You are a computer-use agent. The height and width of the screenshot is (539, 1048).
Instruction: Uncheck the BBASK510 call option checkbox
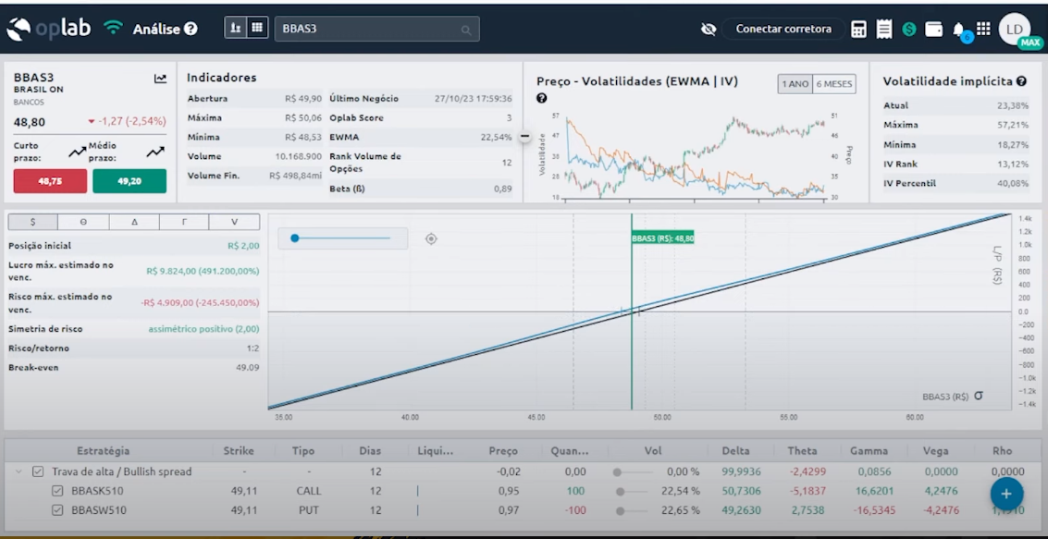pyautogui.click(x=57, y=491)
